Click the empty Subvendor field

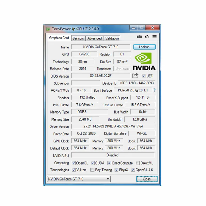coord(85,83)
